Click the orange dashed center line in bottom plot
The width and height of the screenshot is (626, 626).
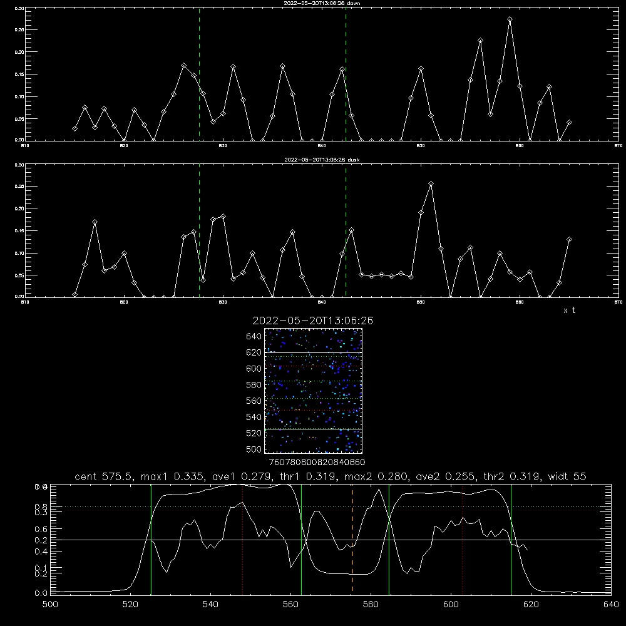pos(352,539)
